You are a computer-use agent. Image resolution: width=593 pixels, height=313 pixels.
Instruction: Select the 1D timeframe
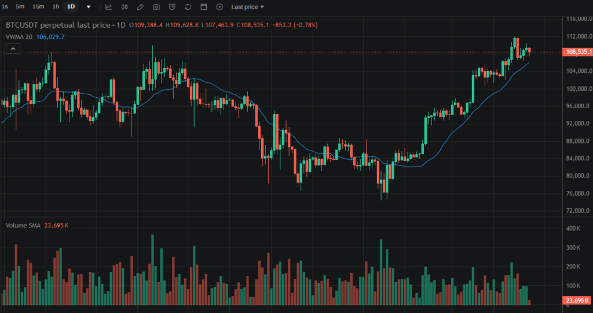71,7
